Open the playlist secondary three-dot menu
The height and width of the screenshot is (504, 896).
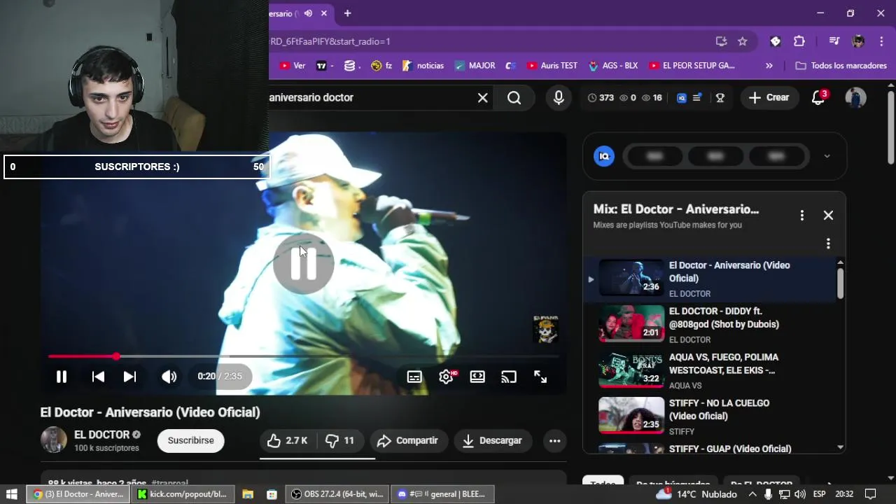click(x=828, y=244)
